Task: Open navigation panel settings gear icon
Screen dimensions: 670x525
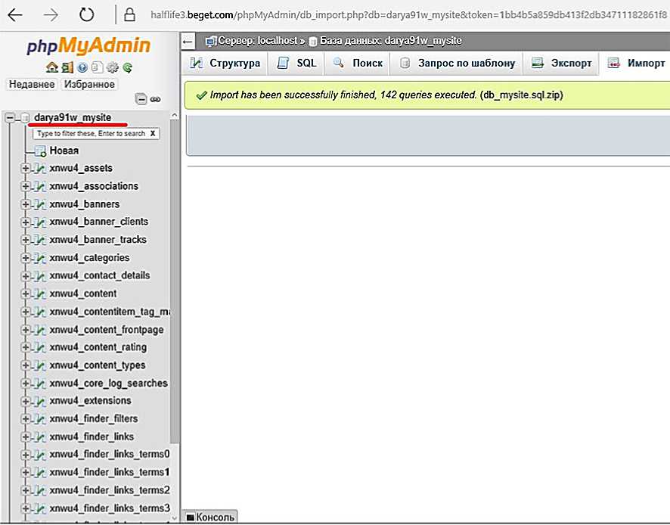Action: (113, 67)
